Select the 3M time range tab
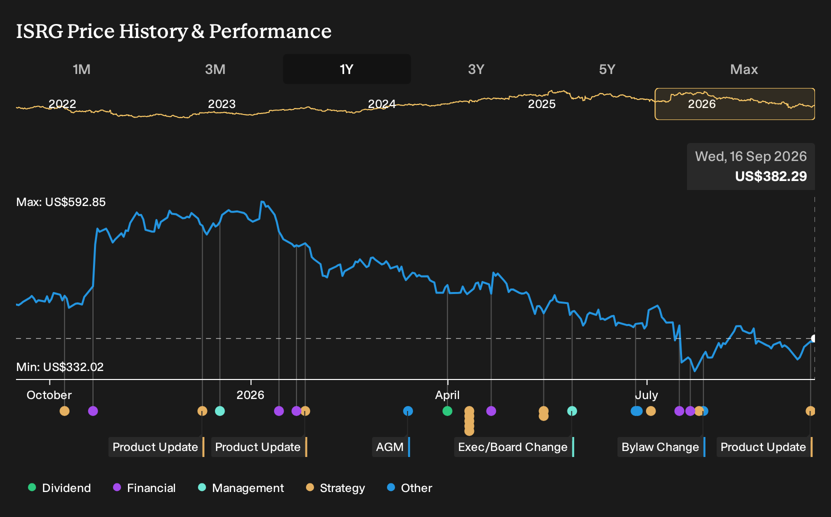 coord(215,69)
